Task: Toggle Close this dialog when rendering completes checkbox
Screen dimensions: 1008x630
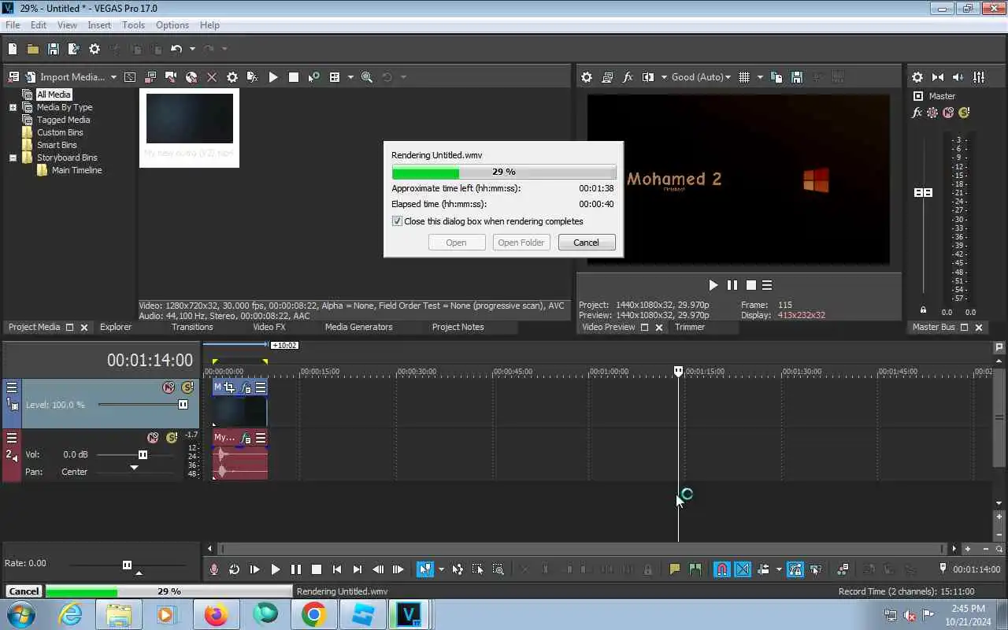Action: (397, 221)
